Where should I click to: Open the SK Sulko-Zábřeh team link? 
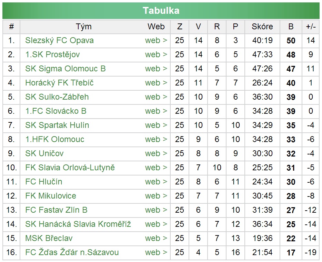[x=57, y=97]
